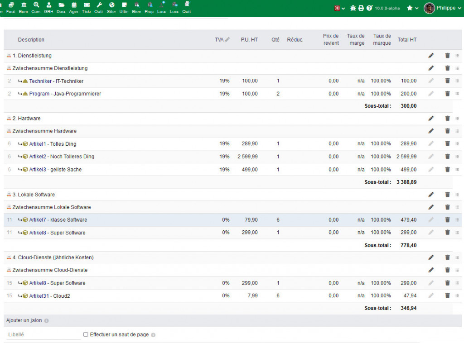The image size is (464, 343).
Task: Open the star bookmarks dropdown
Action: (412, 8)
